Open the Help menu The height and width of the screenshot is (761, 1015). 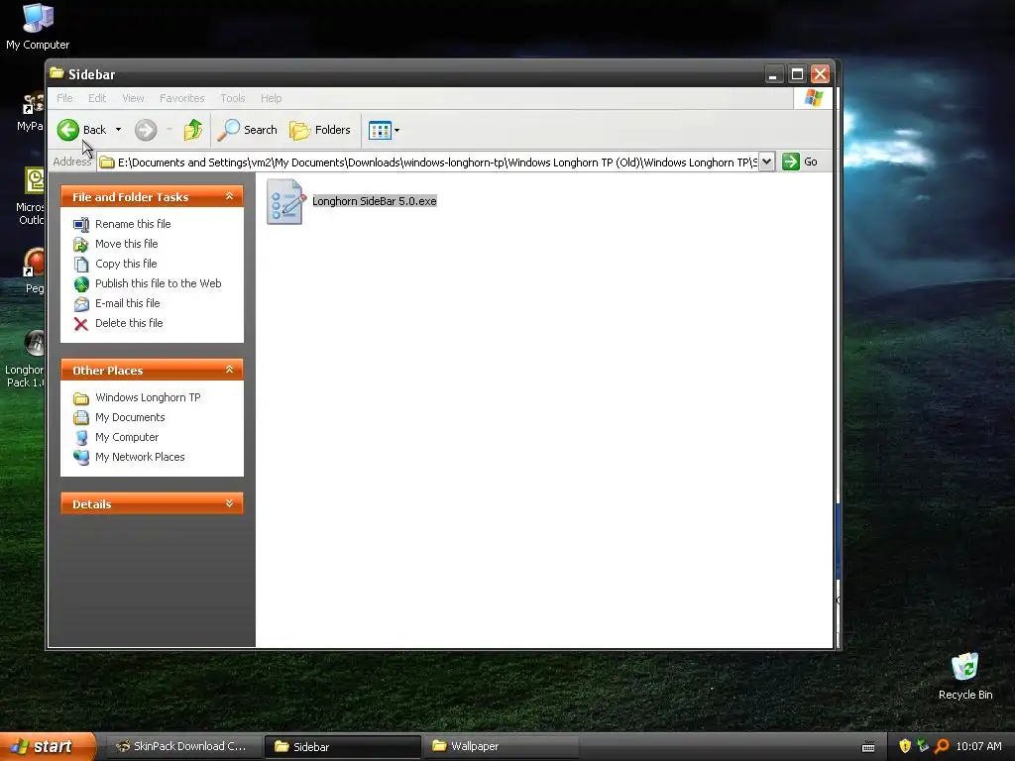[272, 98]
